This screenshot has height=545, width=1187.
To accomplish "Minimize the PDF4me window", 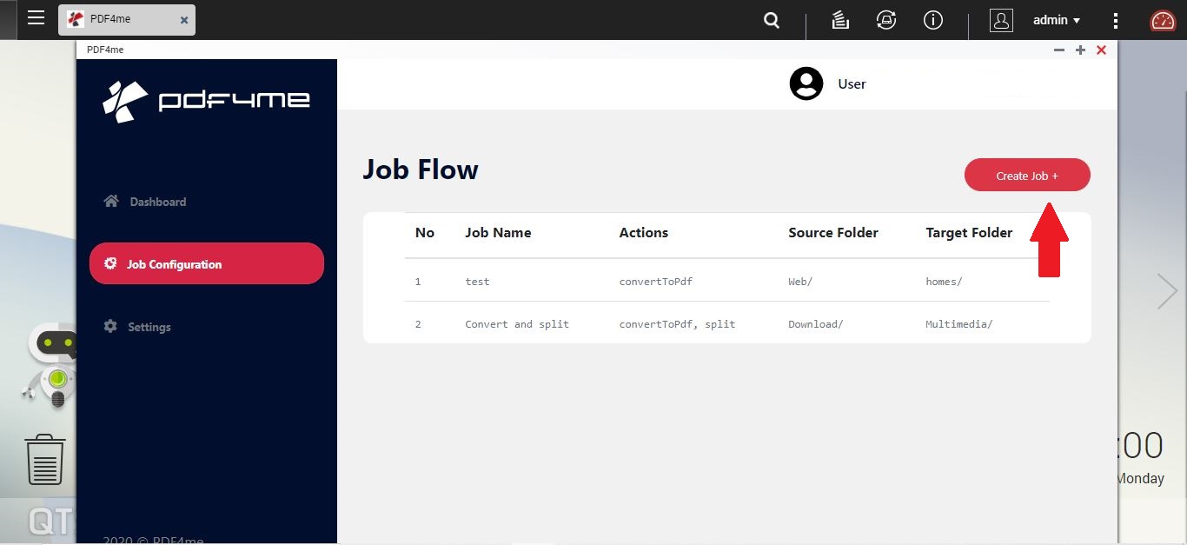I will (1059, 50).
